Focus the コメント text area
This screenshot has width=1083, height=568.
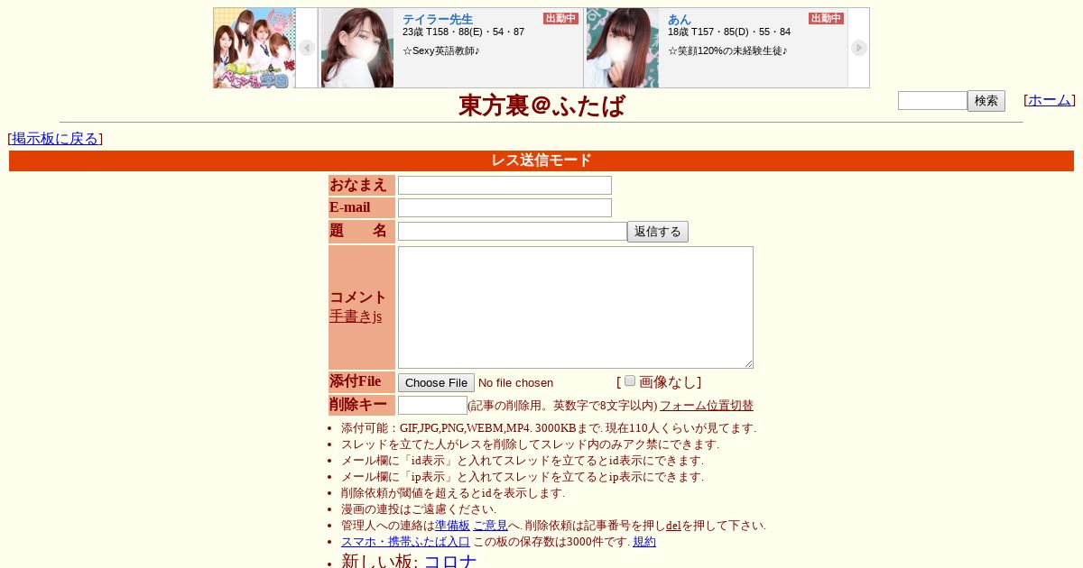576,307
